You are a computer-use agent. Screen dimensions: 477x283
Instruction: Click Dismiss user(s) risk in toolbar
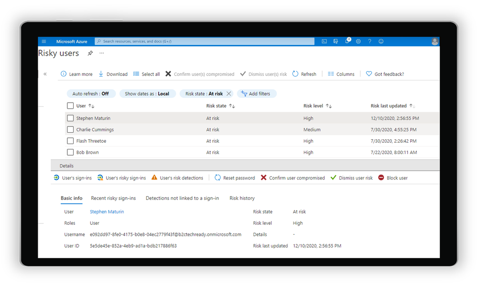tap(263, 74)
